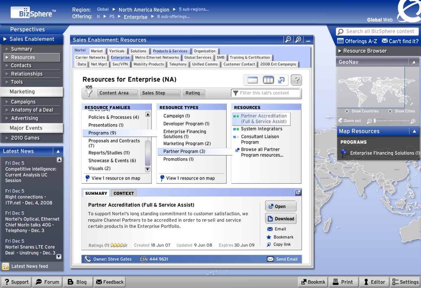This screenshot has height=288, width=421.
Task: Toggle Show Countries checkbox
Action: pyautogui.click(x=347, y=111)
